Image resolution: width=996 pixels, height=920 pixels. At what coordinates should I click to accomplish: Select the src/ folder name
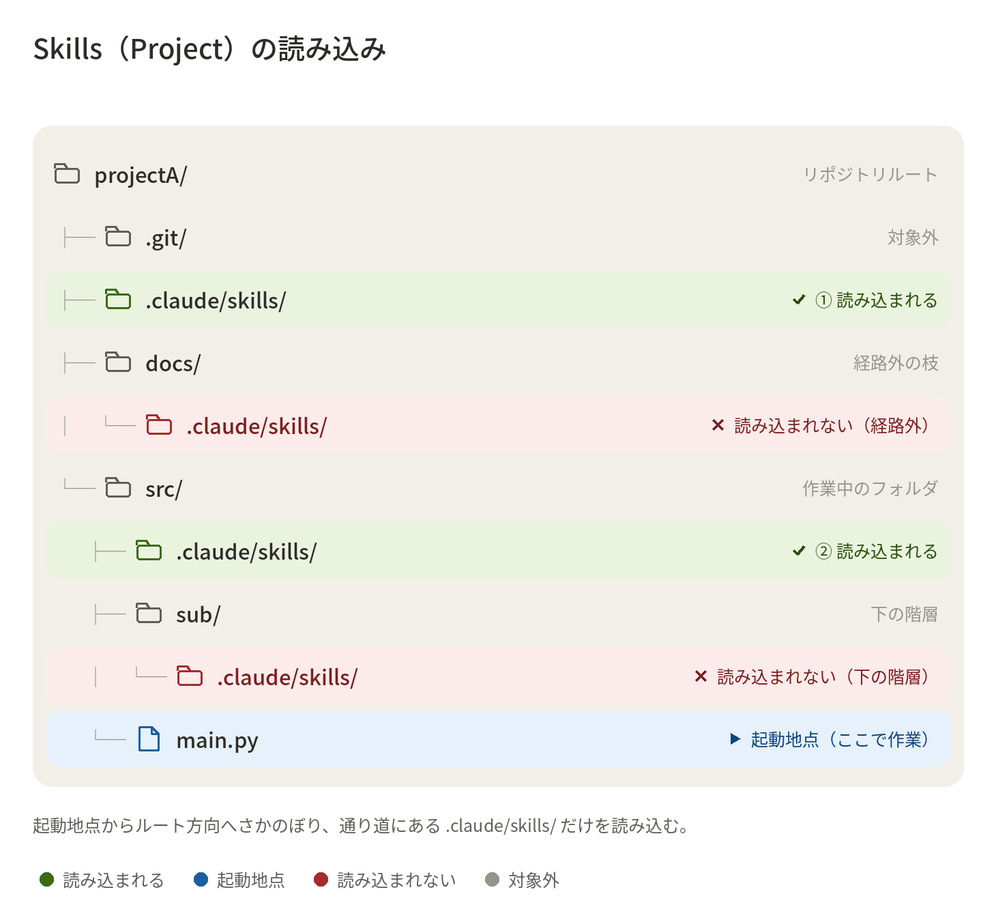tap(164, 489)
